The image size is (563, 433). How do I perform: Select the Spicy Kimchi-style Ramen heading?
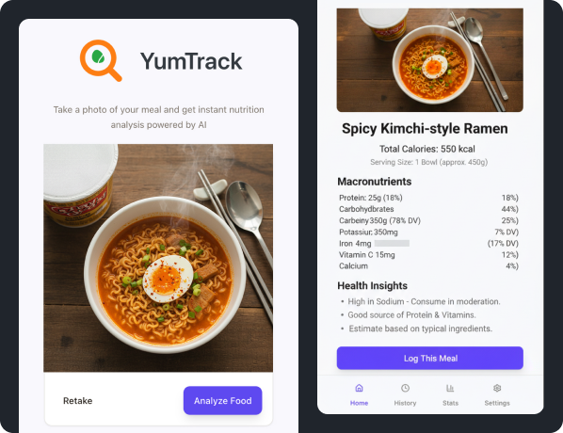click(425, 129)
